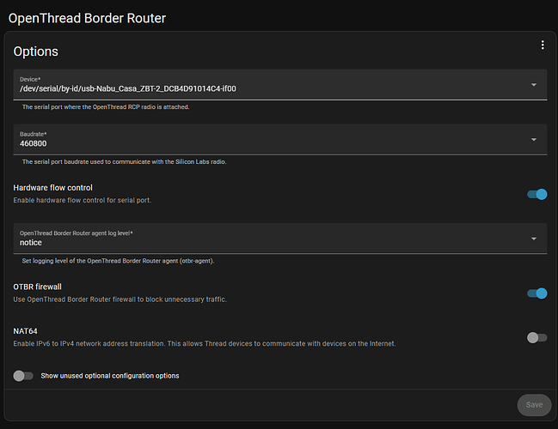
Task: Turn off the OTBR firewall switch
Action: pyautogui.click(x=537, y=293)
